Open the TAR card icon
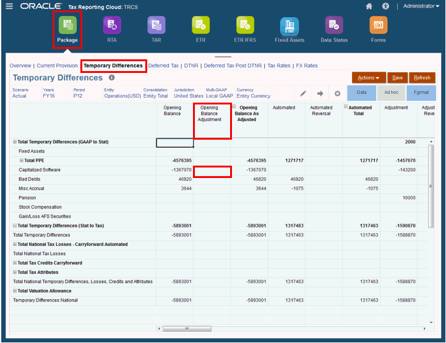 [x=156, y=25]
